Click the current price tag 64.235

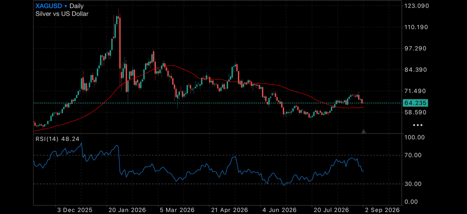tap(416, 103)
